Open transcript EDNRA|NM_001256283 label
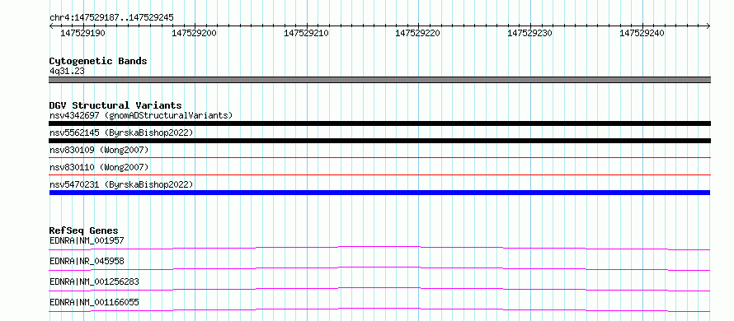Screen dimensions: 734x321 point(94,281)
